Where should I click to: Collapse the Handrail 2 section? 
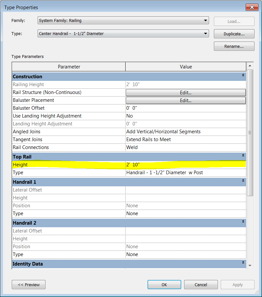(243, 221)
